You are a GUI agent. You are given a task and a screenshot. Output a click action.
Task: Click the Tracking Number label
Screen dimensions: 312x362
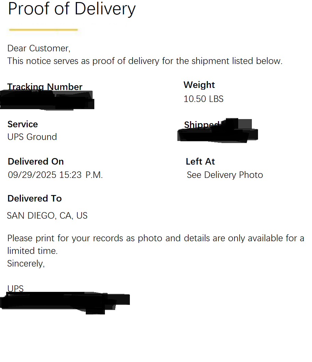[x=45, y=87]
